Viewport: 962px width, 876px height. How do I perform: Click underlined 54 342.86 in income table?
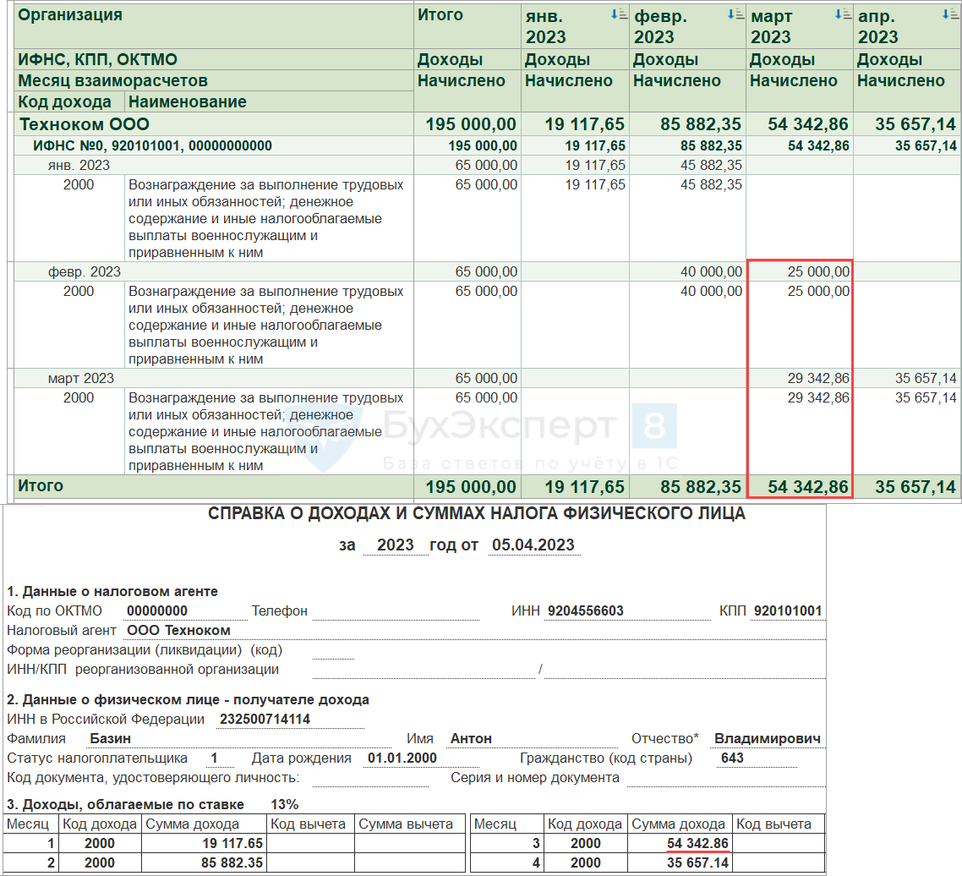click(697, 843)
